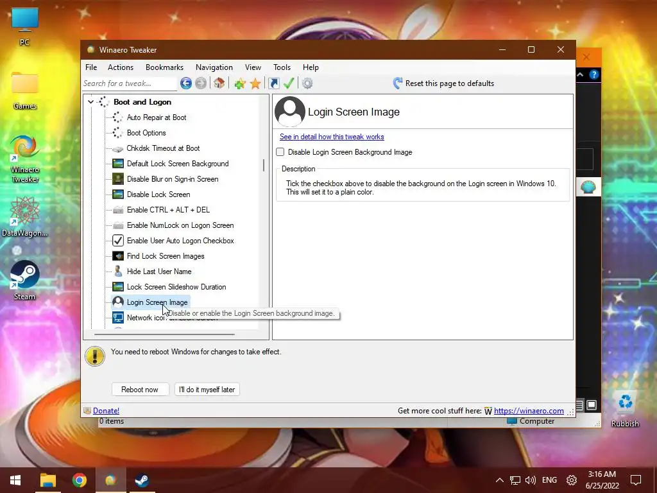Click I'll do it myself later button

(207, 390)
